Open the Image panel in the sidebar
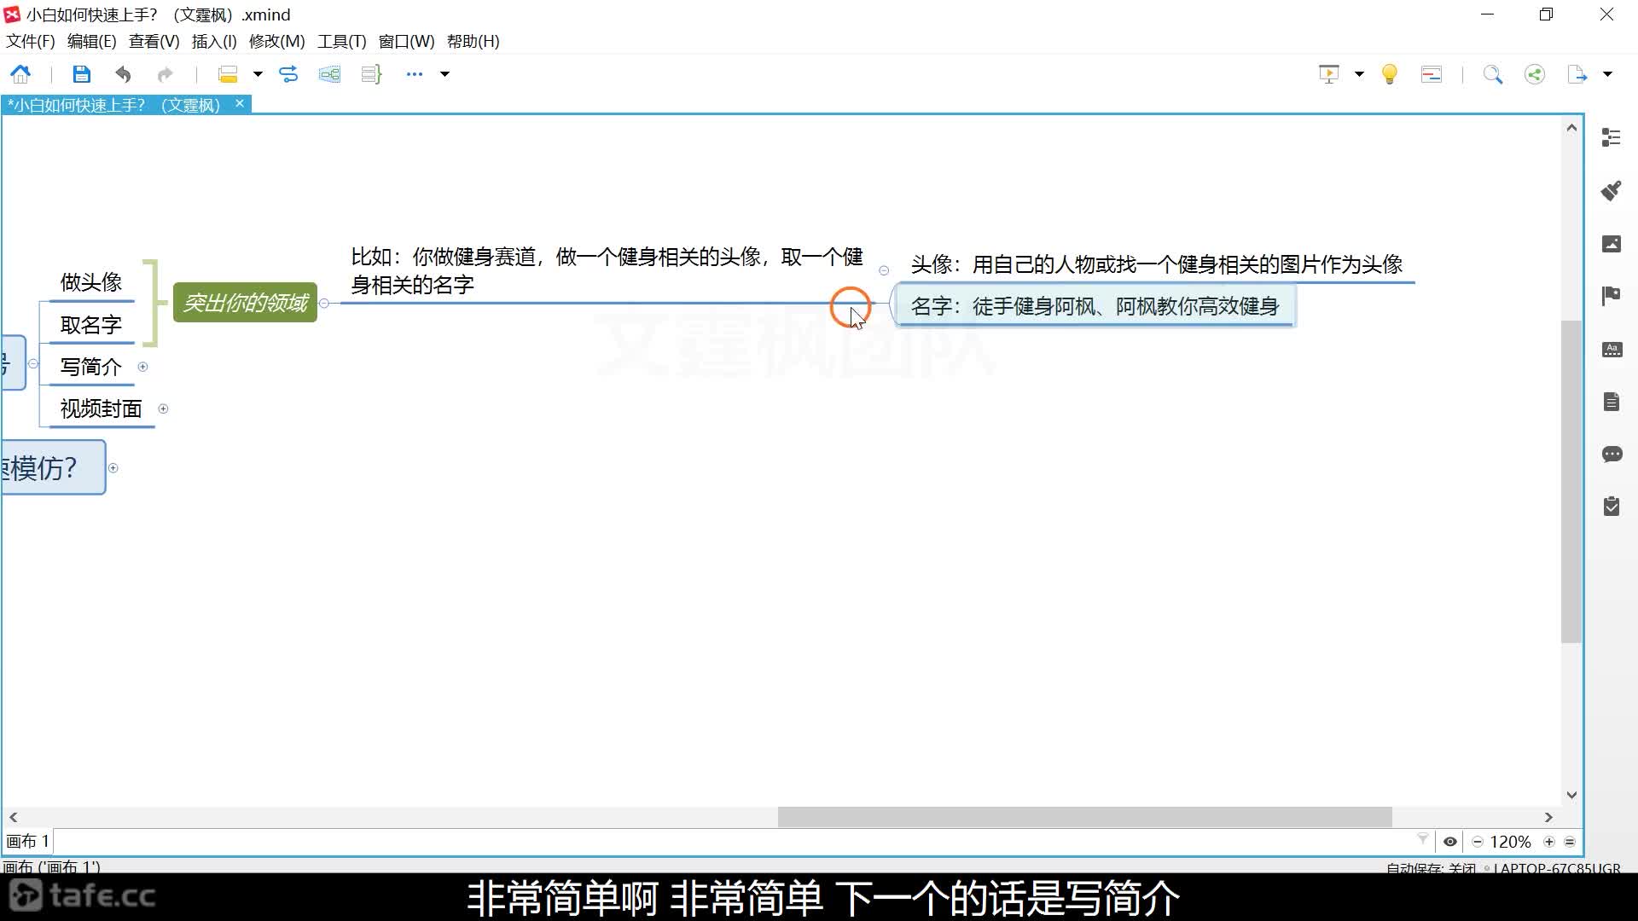 [x=1612, y=244]
